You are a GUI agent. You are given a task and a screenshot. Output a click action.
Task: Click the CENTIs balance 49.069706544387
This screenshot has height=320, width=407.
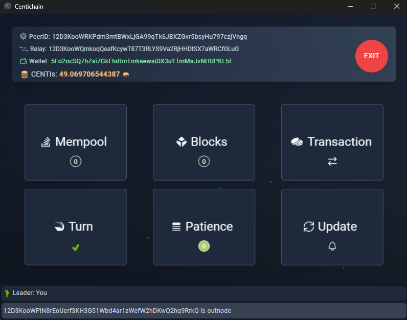tap(89, 75)
